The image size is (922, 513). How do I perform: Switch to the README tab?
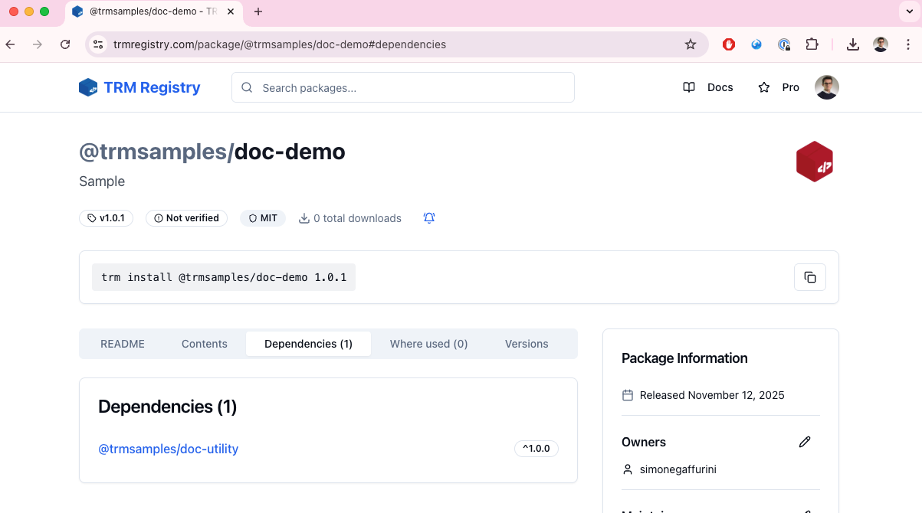[x=123, y=344]
